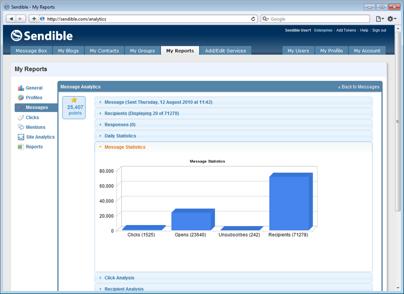Viewport: 404px width, 294px height.
Task: Open the browser settings gear menu
Action: click(392, 19)
